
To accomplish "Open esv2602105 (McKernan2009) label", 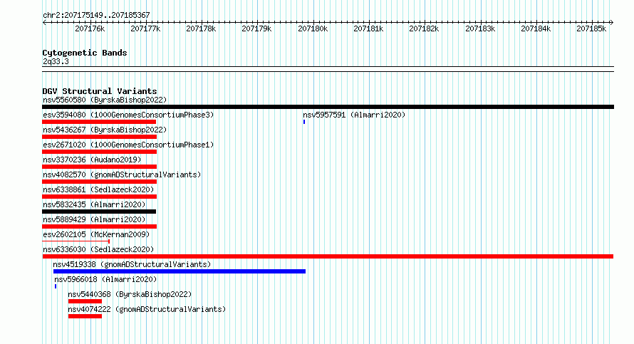I will [96, 234].
